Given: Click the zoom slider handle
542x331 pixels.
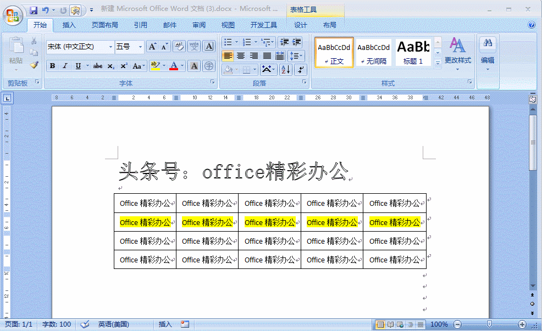Looking at the screenshot, I should pos(489,324).
